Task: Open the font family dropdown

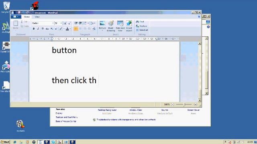Action: point(53,23)
